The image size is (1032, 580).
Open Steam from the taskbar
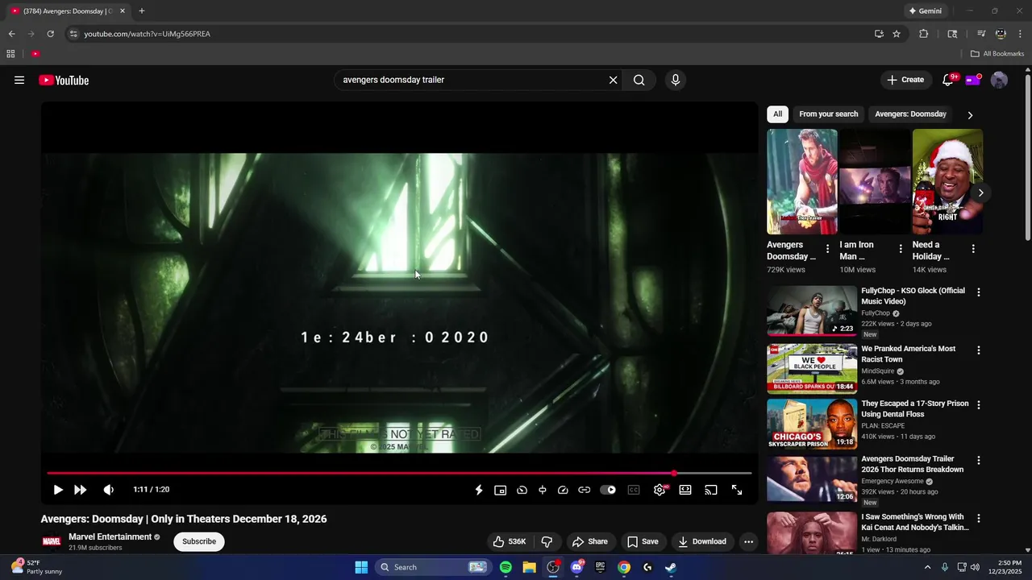coord(670,567)
